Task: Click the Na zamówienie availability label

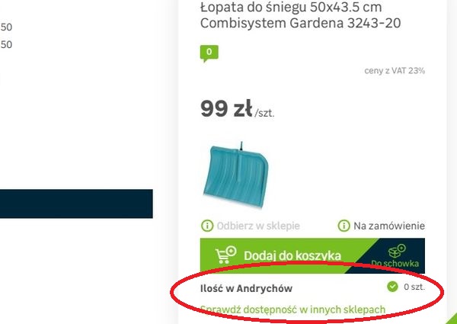Action: click(x=389, y=226)
